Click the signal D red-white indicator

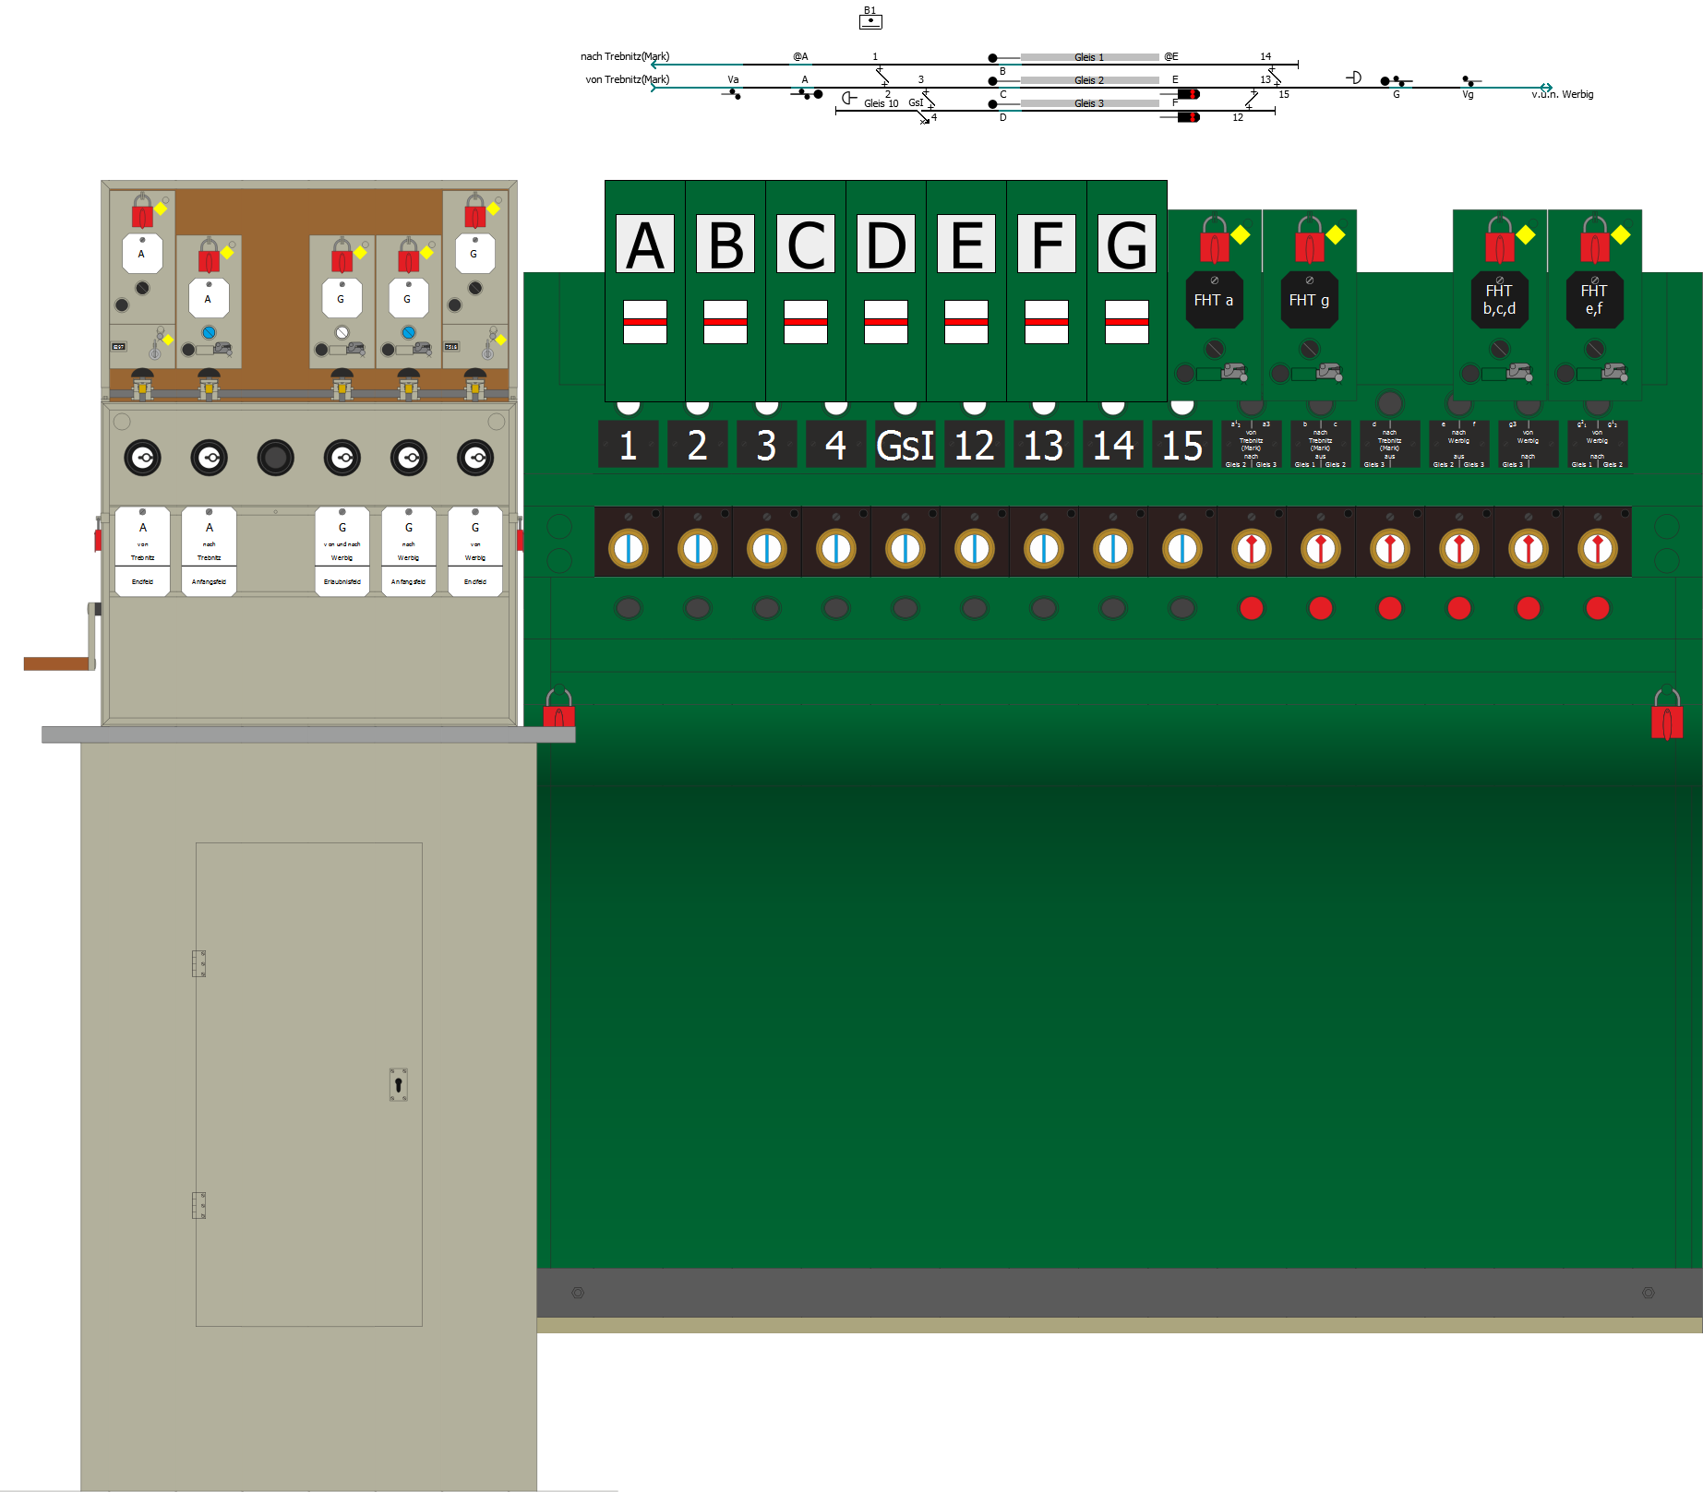(x=886, y=322)
